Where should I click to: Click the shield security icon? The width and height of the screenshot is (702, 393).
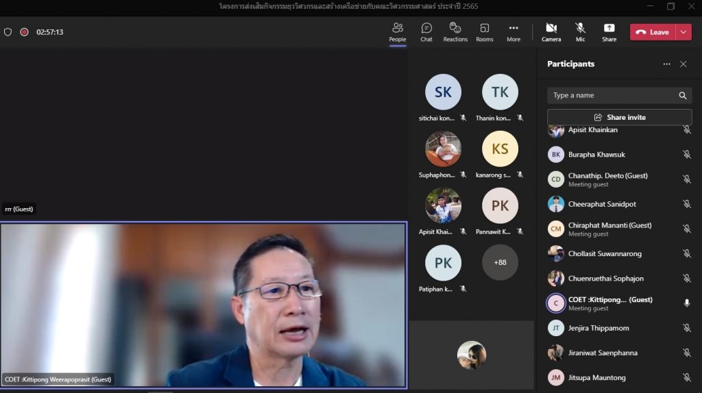click(x=8, y=32)
